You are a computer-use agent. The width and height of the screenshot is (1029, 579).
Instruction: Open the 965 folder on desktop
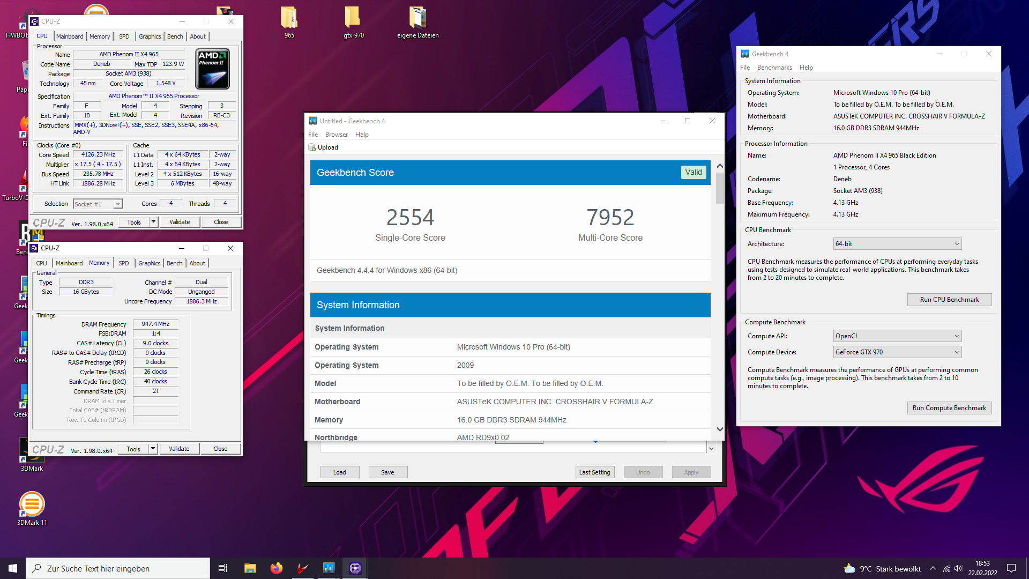coord(289,23)
